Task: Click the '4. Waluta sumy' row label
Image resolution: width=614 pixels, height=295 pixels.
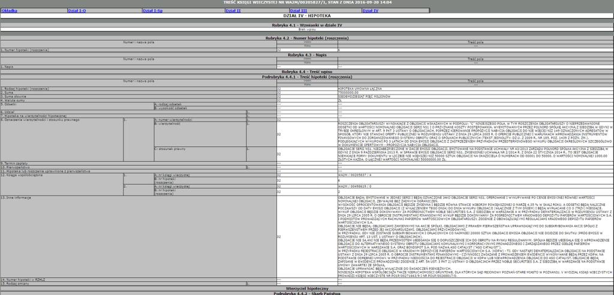Action: (13, 100)
